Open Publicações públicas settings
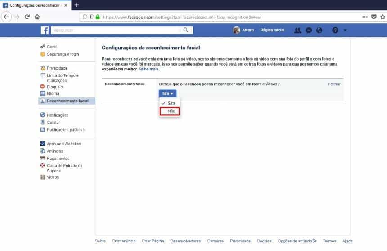 point(62,130)
